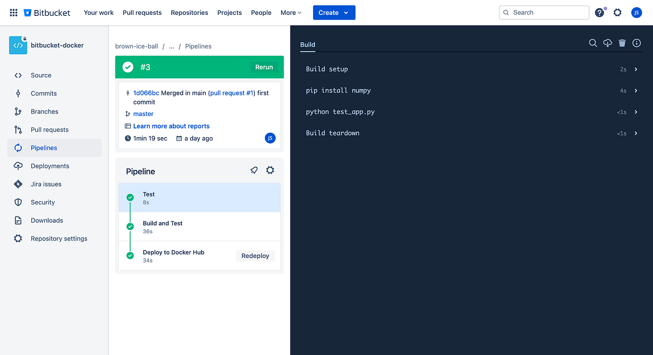Click the tag icon in the Pipeline panel
This screenshot has width=653, height=355.
click(254, 170)
